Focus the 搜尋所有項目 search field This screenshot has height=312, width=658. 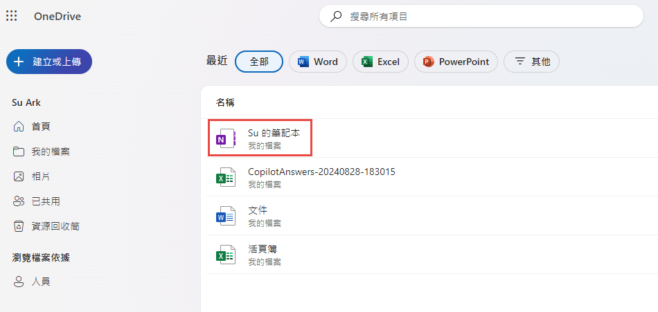pyautogui.click(x=481, y=17)
